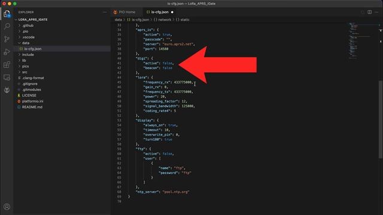
Task: Click the "password": "ftp" value
Action: coord(186,173)
